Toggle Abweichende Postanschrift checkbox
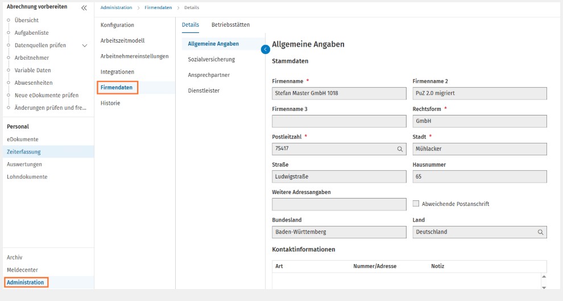The image size is (563, 301). click(x=416, y=204)
